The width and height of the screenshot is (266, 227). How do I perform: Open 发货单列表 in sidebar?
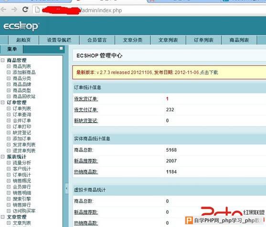coord(24,145)
